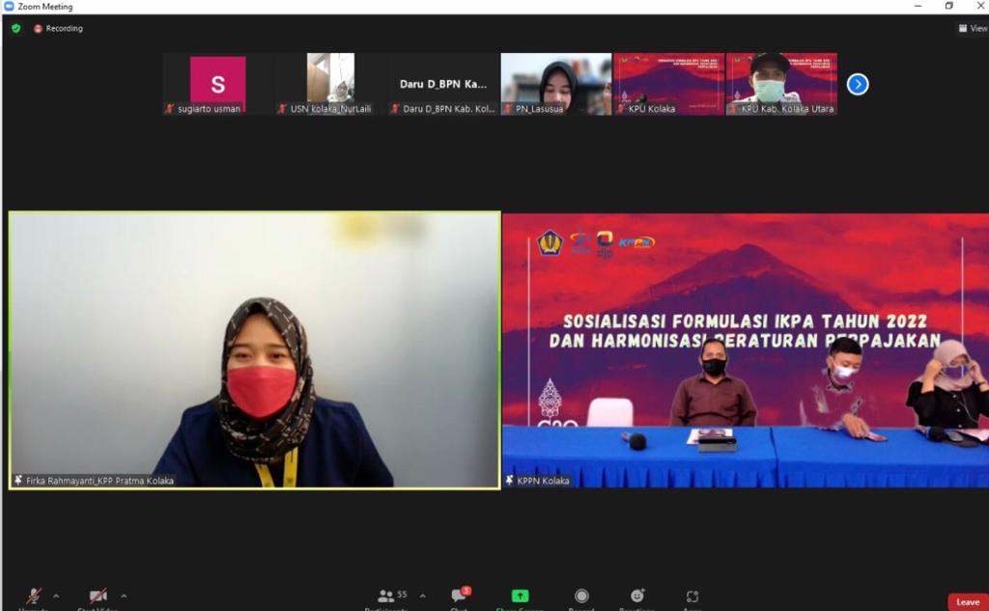Open the View layout menu
This screenshot has width=989, height=611.
(973, 29)
